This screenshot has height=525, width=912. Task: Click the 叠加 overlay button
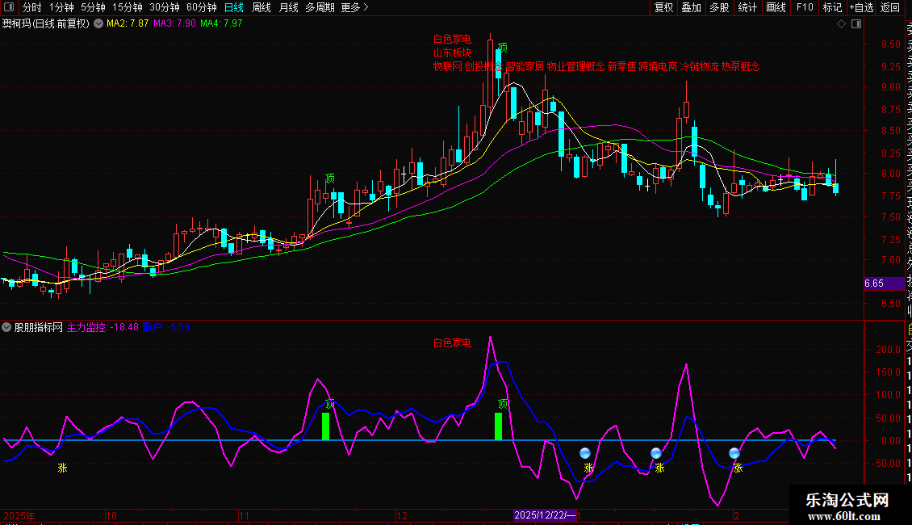(692, 7)
